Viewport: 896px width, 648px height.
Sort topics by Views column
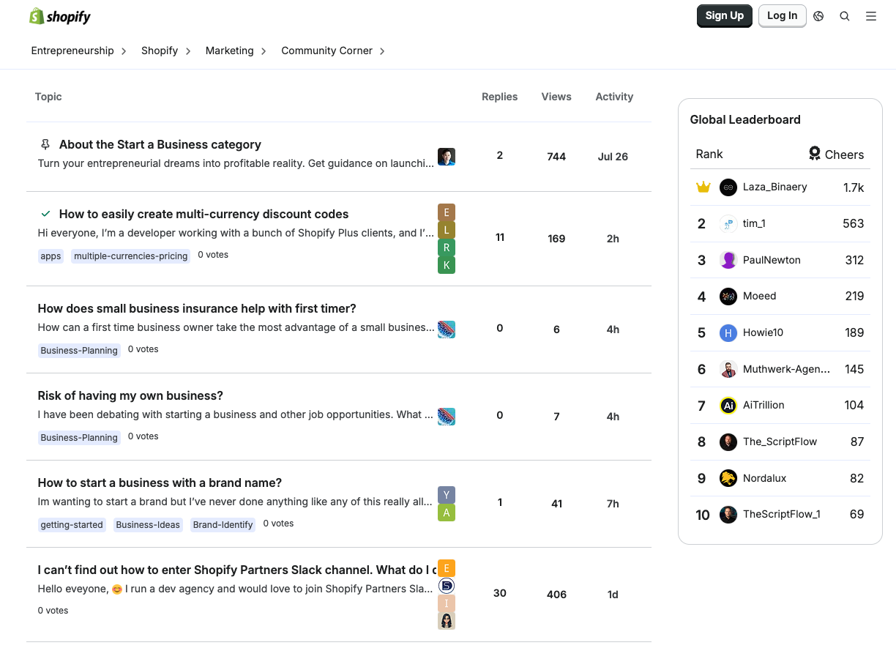[x=556, y=97]
